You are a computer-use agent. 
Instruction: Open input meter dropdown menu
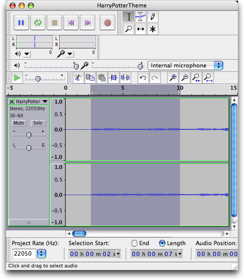click(70, 54)
